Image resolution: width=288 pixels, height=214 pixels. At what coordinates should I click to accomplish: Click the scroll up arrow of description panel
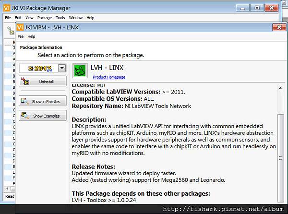pos(280,88)
